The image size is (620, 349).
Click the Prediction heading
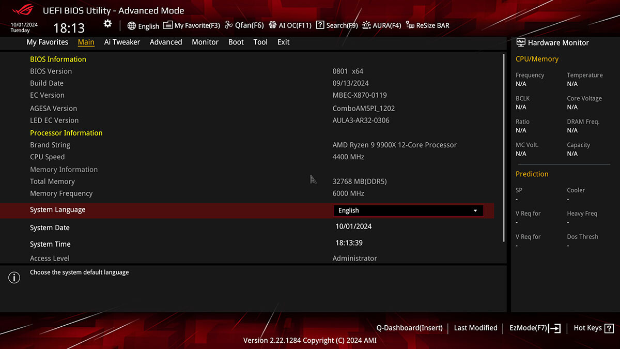tap(532, 174)
